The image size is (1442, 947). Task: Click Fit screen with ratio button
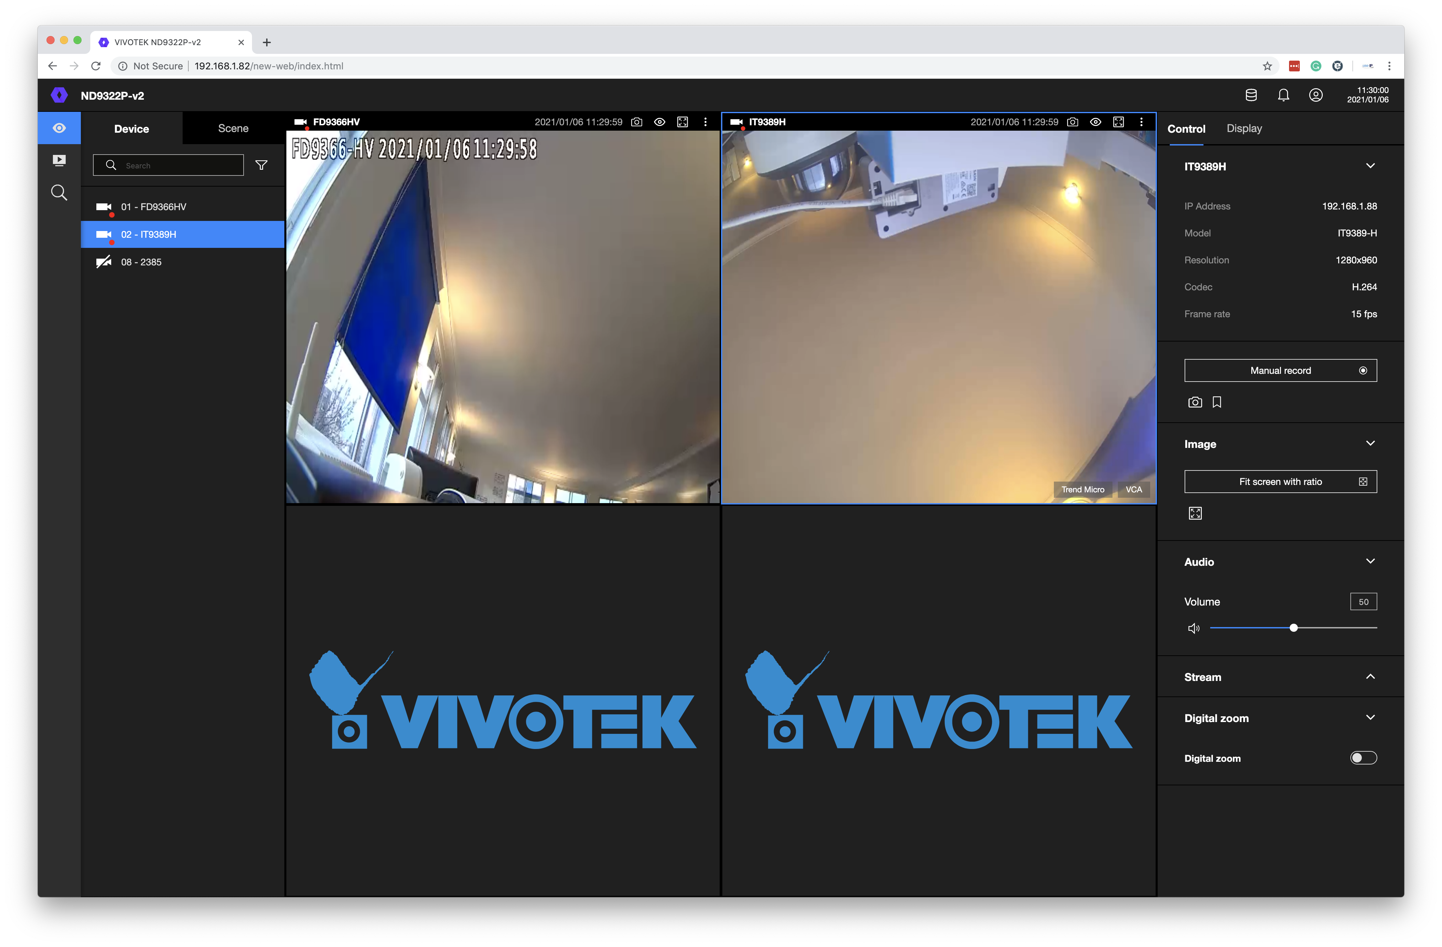pos(1280,482)
